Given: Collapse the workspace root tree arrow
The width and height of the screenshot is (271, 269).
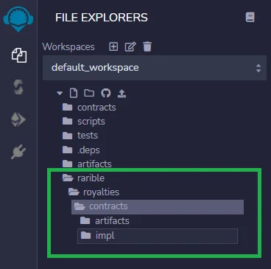Looking at the screenshot, I should [60, 94].
